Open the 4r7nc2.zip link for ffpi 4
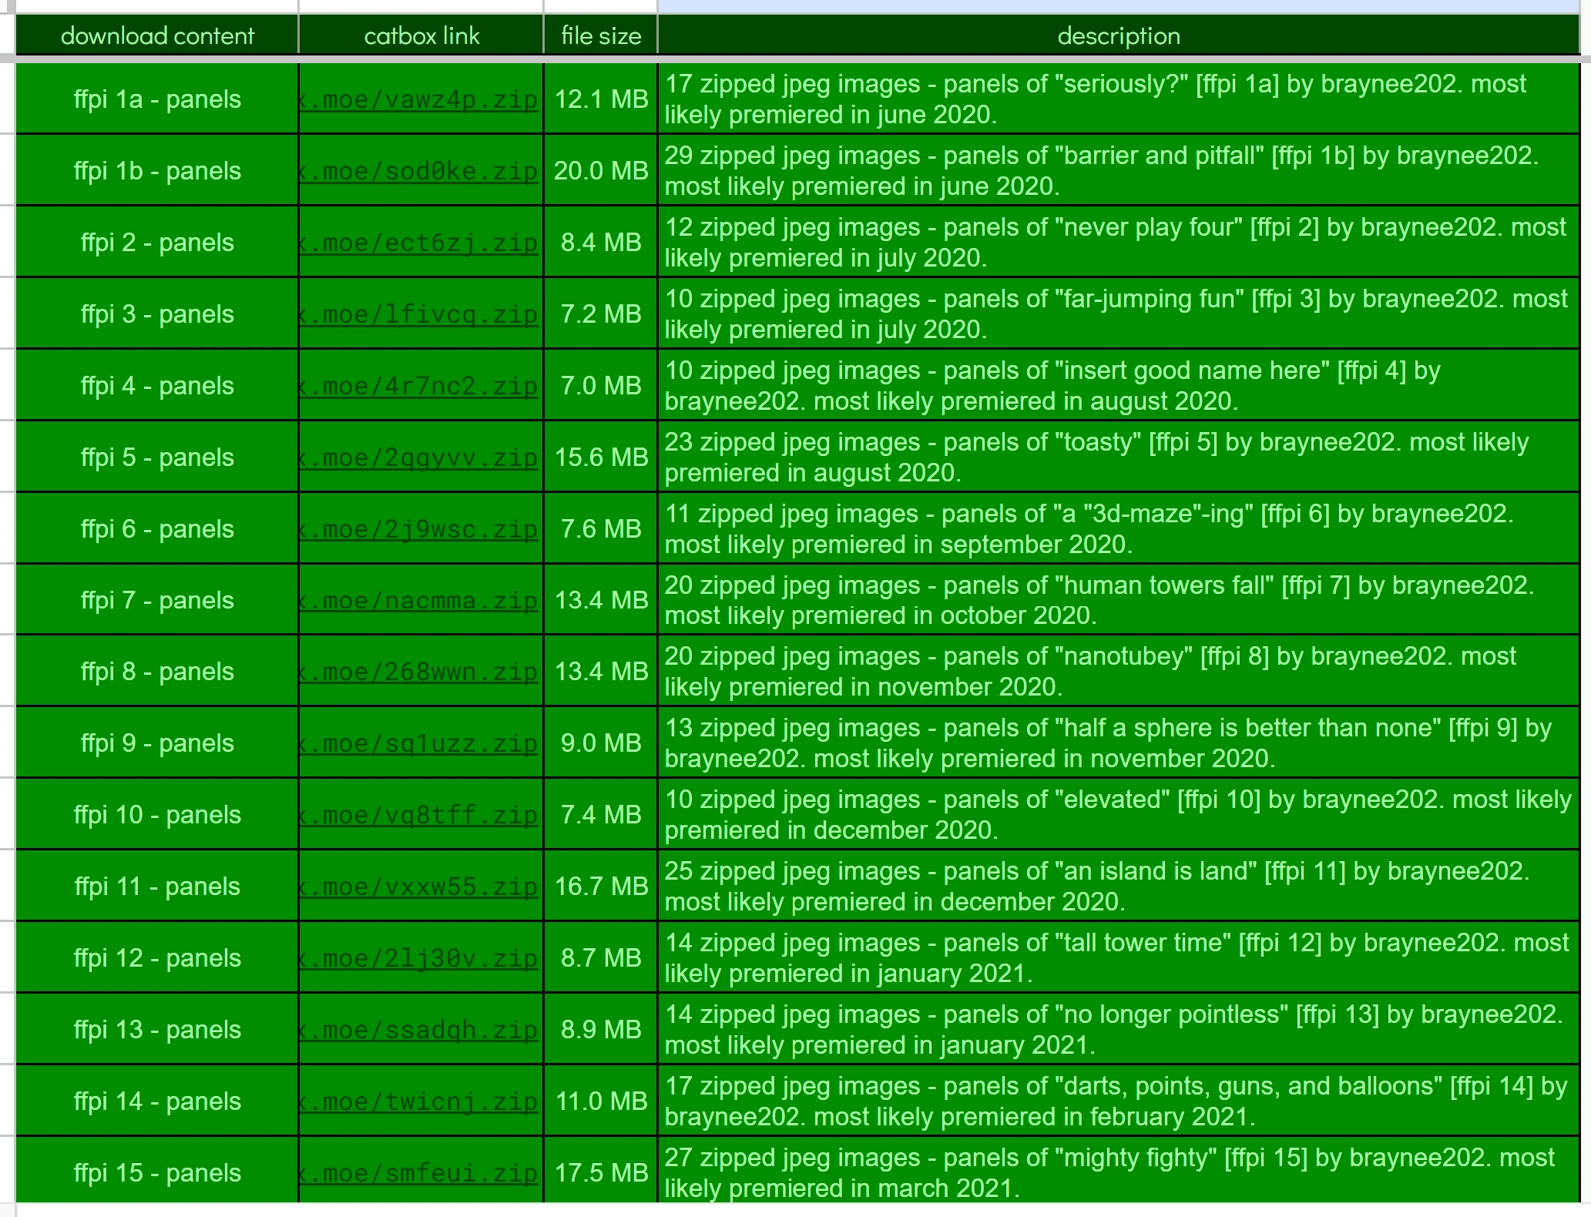This screenshot has width=1591, height=1217. [421, 385]
